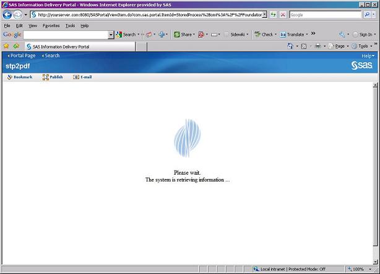Click the browser Forward button
This screenshot has width=380, height=274.
click(x=18, y=15)
